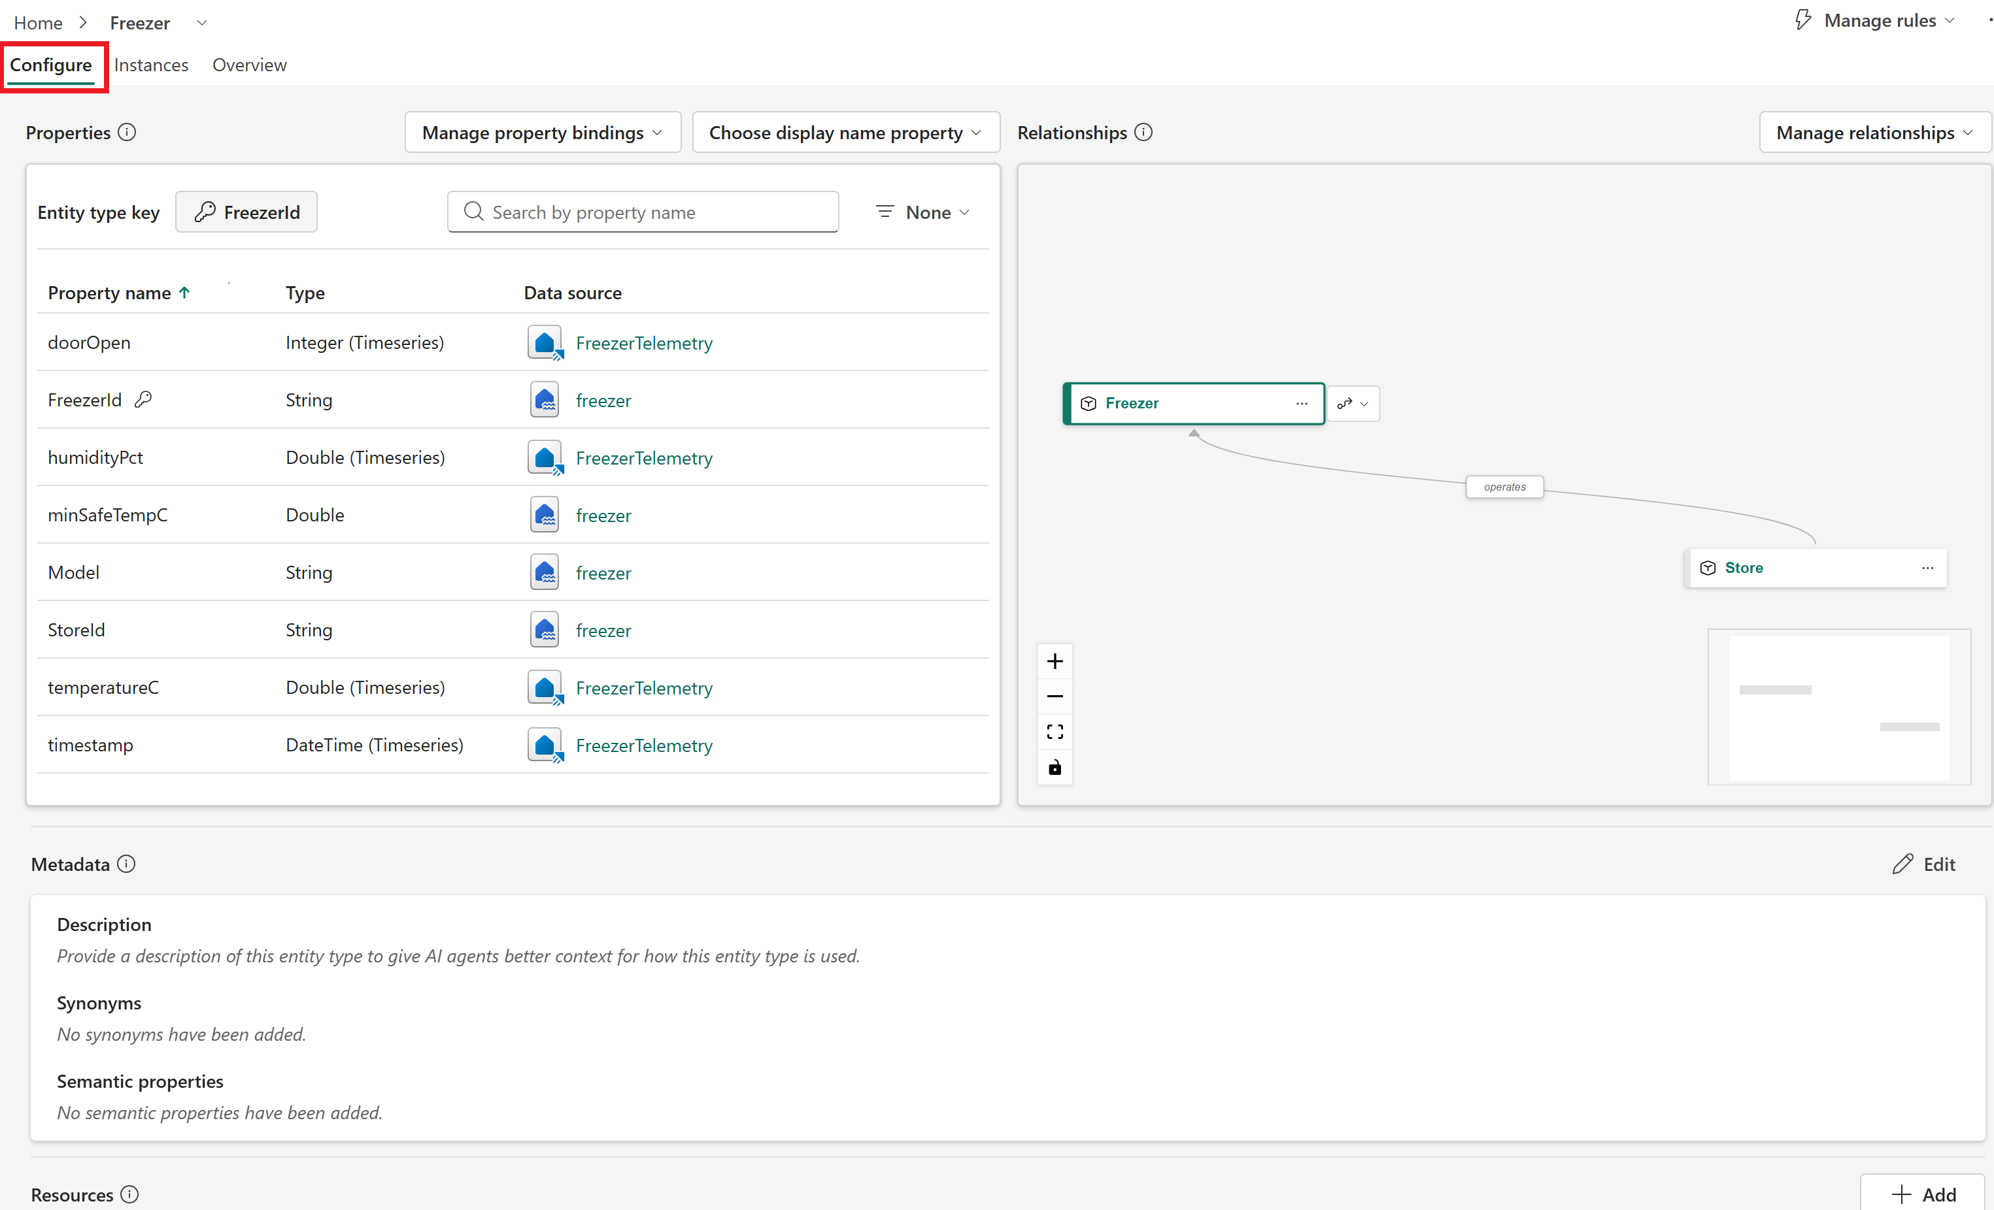This screenshot has width=1994, height=1210.
Task: Expand the Manage property bindings dropdown
Action: click(542, 133)
